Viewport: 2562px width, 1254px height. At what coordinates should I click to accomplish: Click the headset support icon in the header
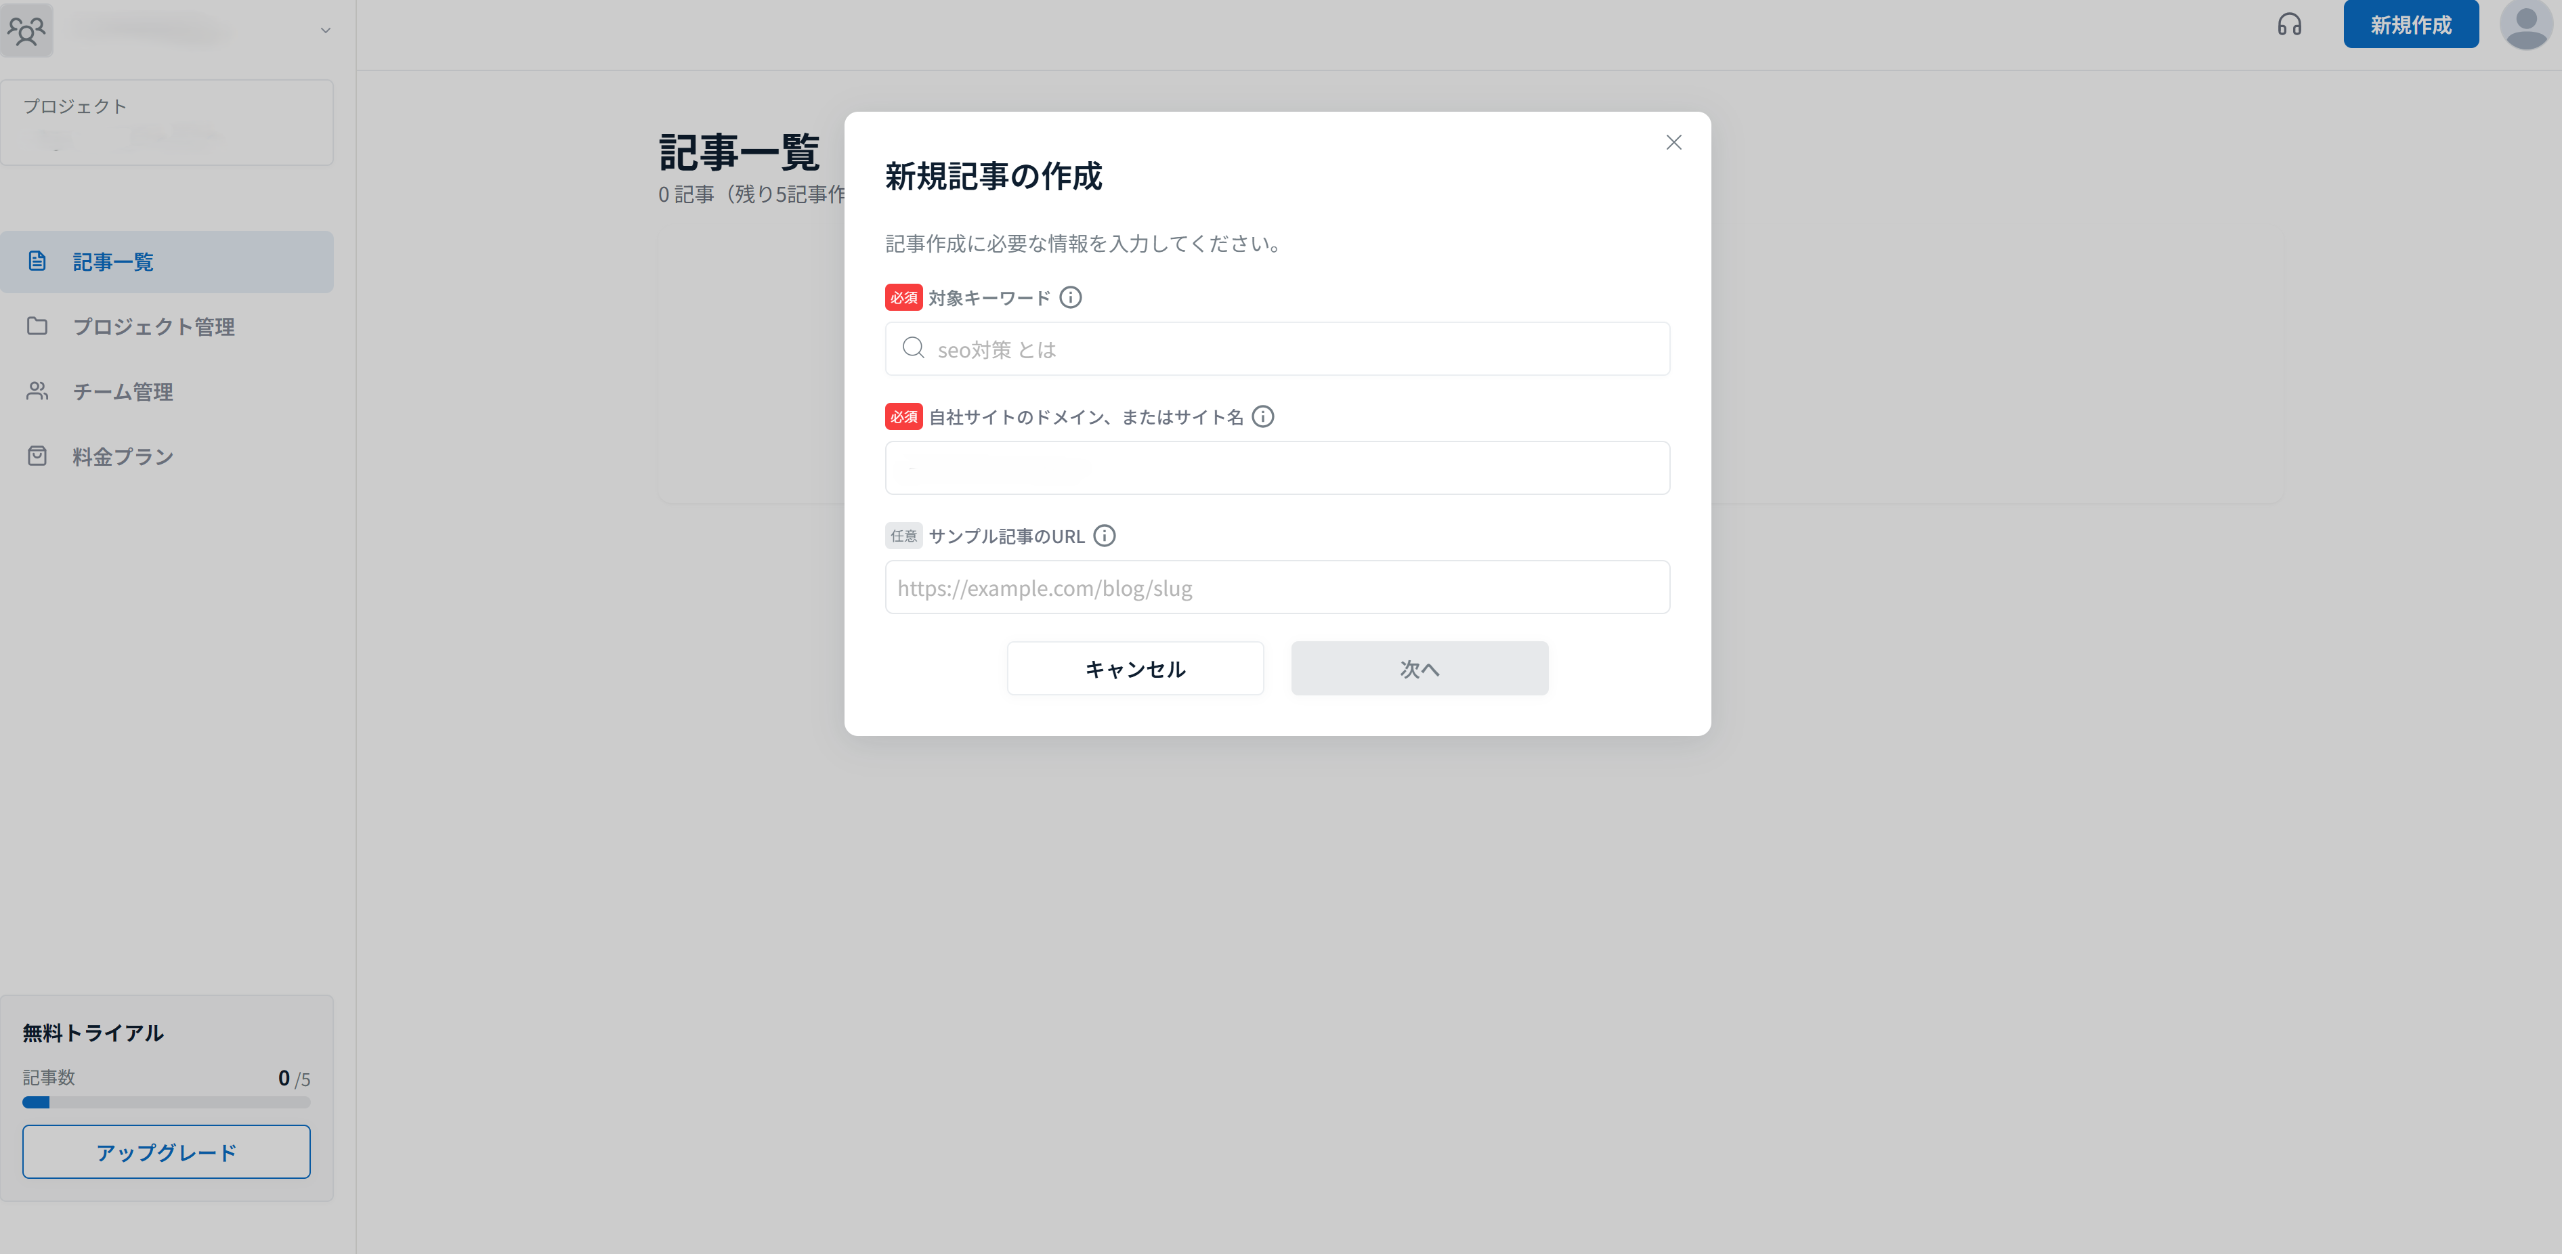2290,25
